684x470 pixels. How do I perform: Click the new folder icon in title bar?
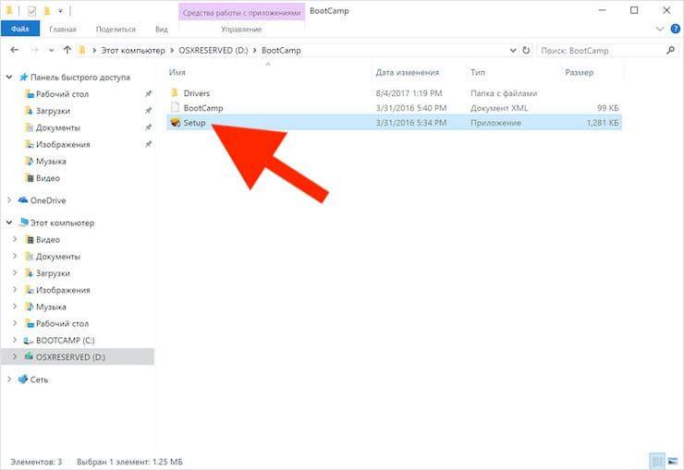pos(46,10)
